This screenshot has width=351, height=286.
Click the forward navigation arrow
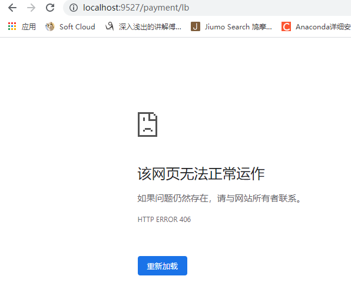[31, 8]
